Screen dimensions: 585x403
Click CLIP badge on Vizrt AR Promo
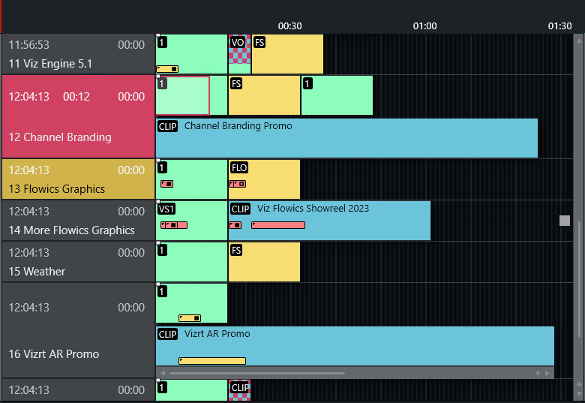[x=167, y=334]
